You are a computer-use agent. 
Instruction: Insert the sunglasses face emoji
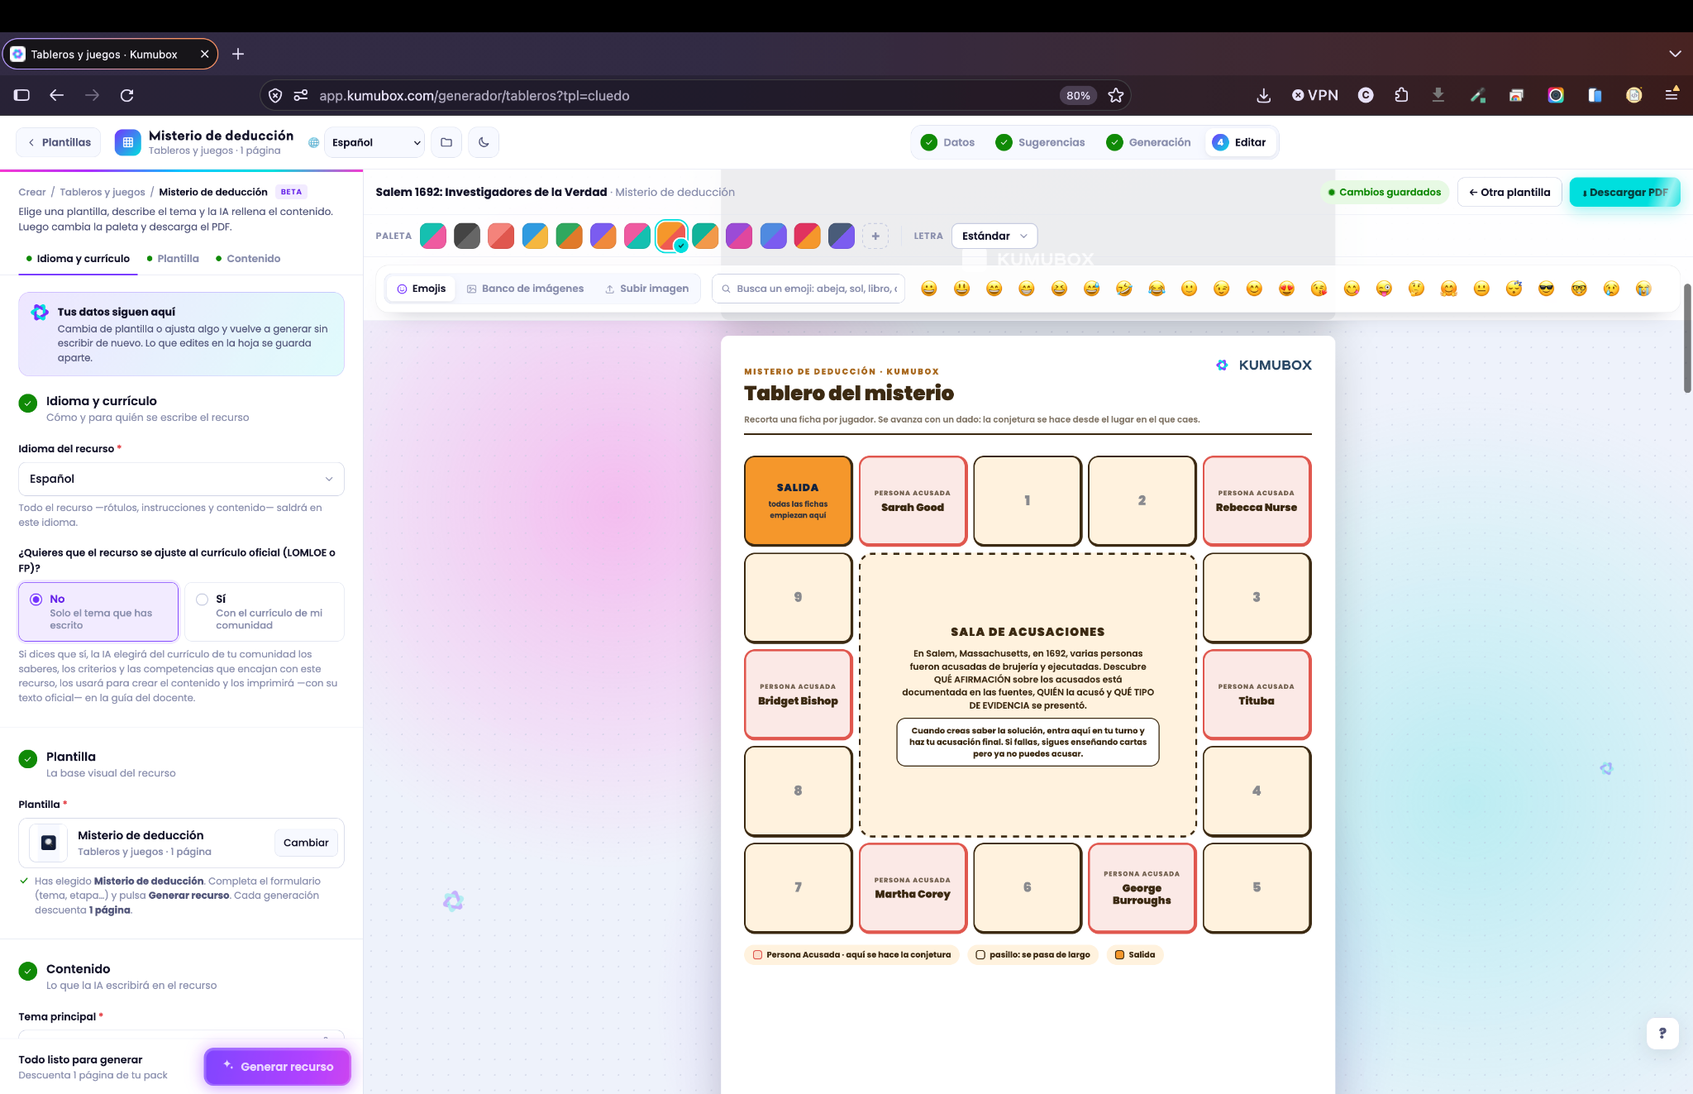[x=1546, y=289]
